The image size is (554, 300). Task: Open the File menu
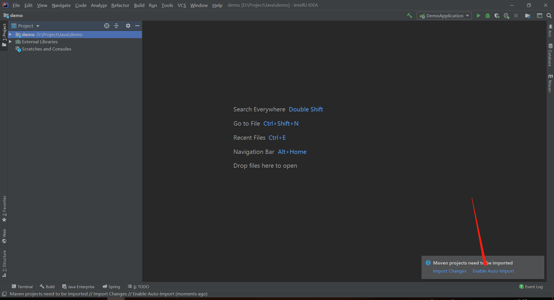[x=16, y=5]
